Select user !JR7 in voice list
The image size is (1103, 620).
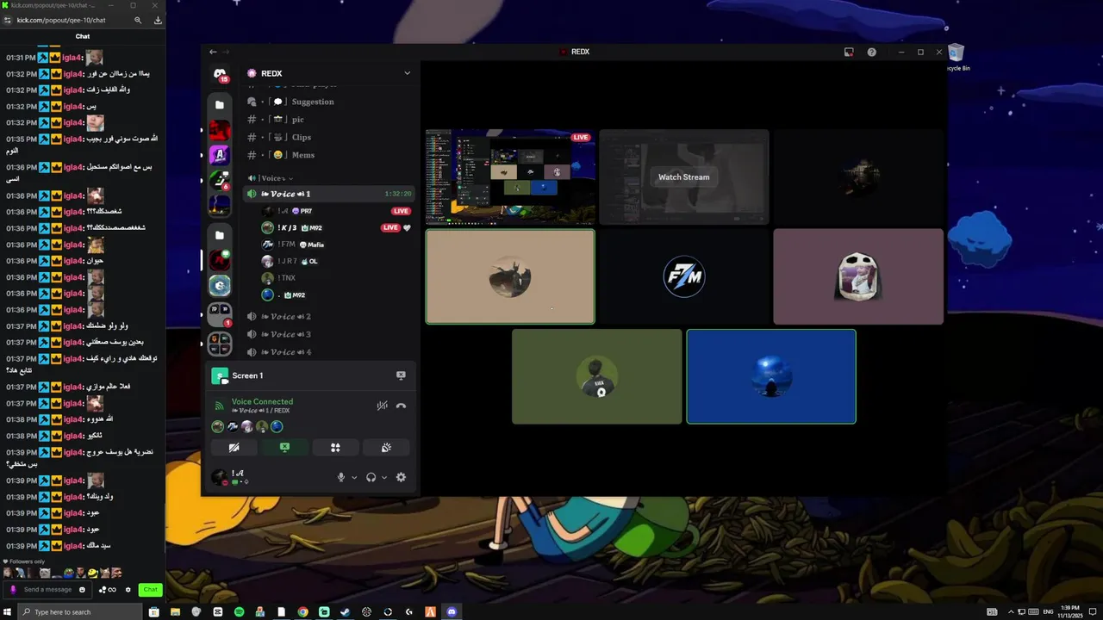(x=336, y=261)
